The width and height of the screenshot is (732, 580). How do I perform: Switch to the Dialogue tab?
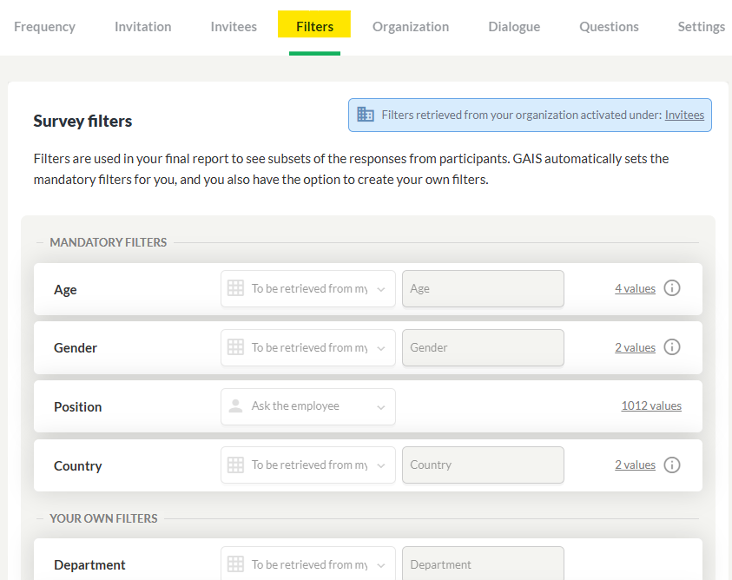pyautogui.click(x=514, y=27)
